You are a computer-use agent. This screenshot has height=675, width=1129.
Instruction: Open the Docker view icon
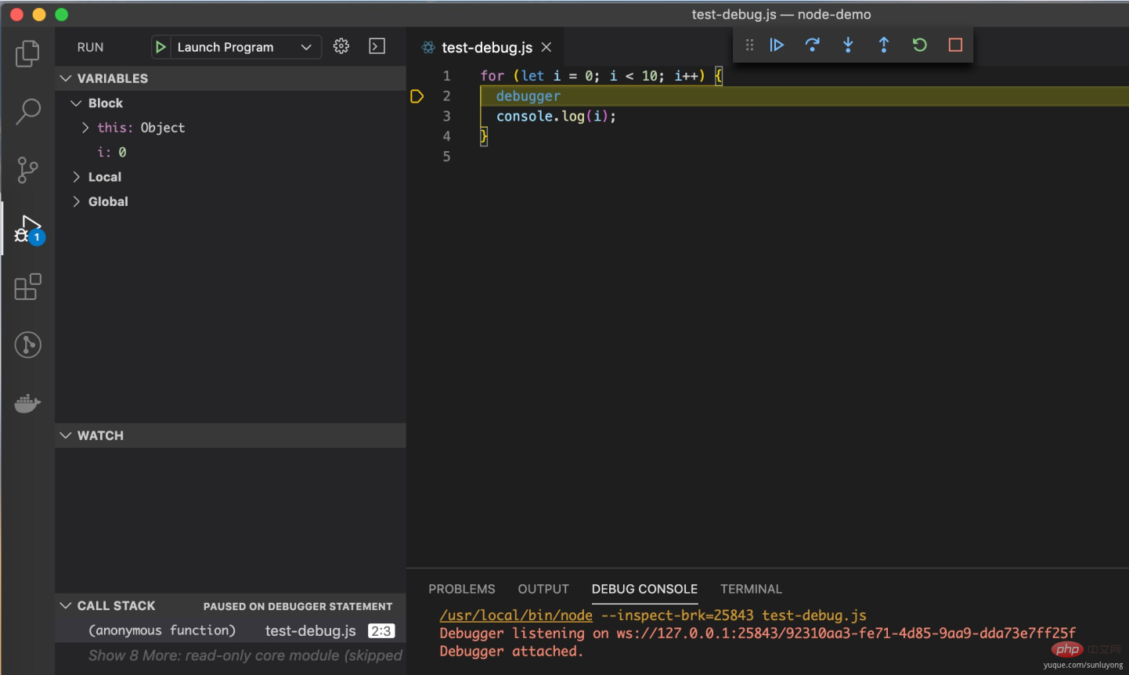tap(27, 403)
